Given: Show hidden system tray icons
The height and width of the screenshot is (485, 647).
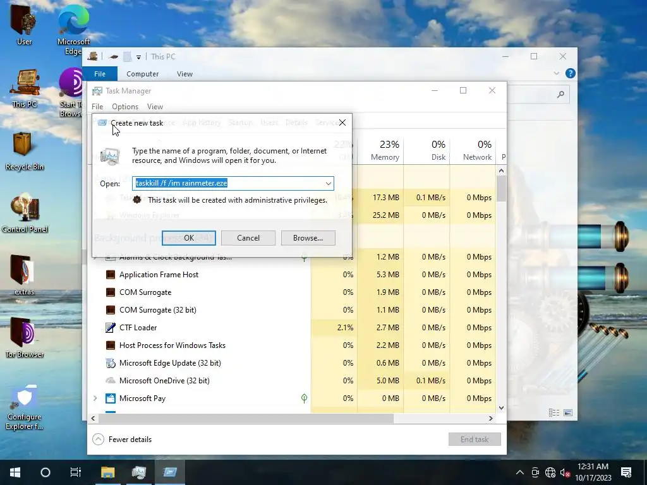Looking at the screenshot, I should pos(520,472).
